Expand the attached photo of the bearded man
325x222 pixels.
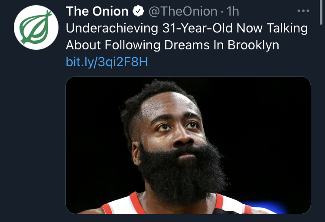click(x=188, y=145)
